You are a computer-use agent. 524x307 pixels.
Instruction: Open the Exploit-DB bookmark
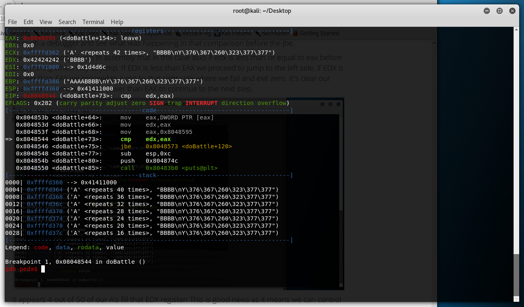(158, 33)
